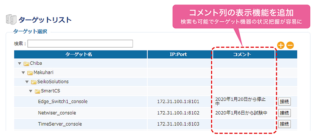Collapse the Makuhari tree node arrow

(x=23, y=73)
